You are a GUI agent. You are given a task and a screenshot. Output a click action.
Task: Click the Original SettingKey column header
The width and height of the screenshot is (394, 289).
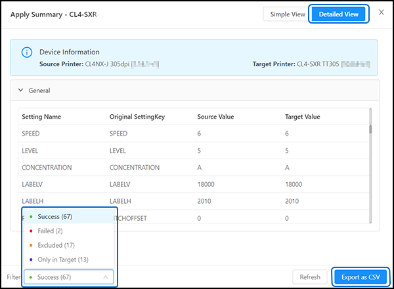point(137,117)
